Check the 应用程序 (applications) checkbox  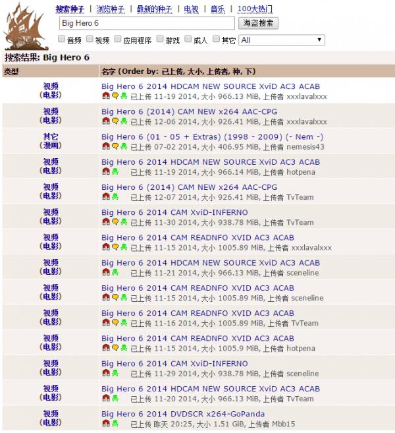point(118,39)
